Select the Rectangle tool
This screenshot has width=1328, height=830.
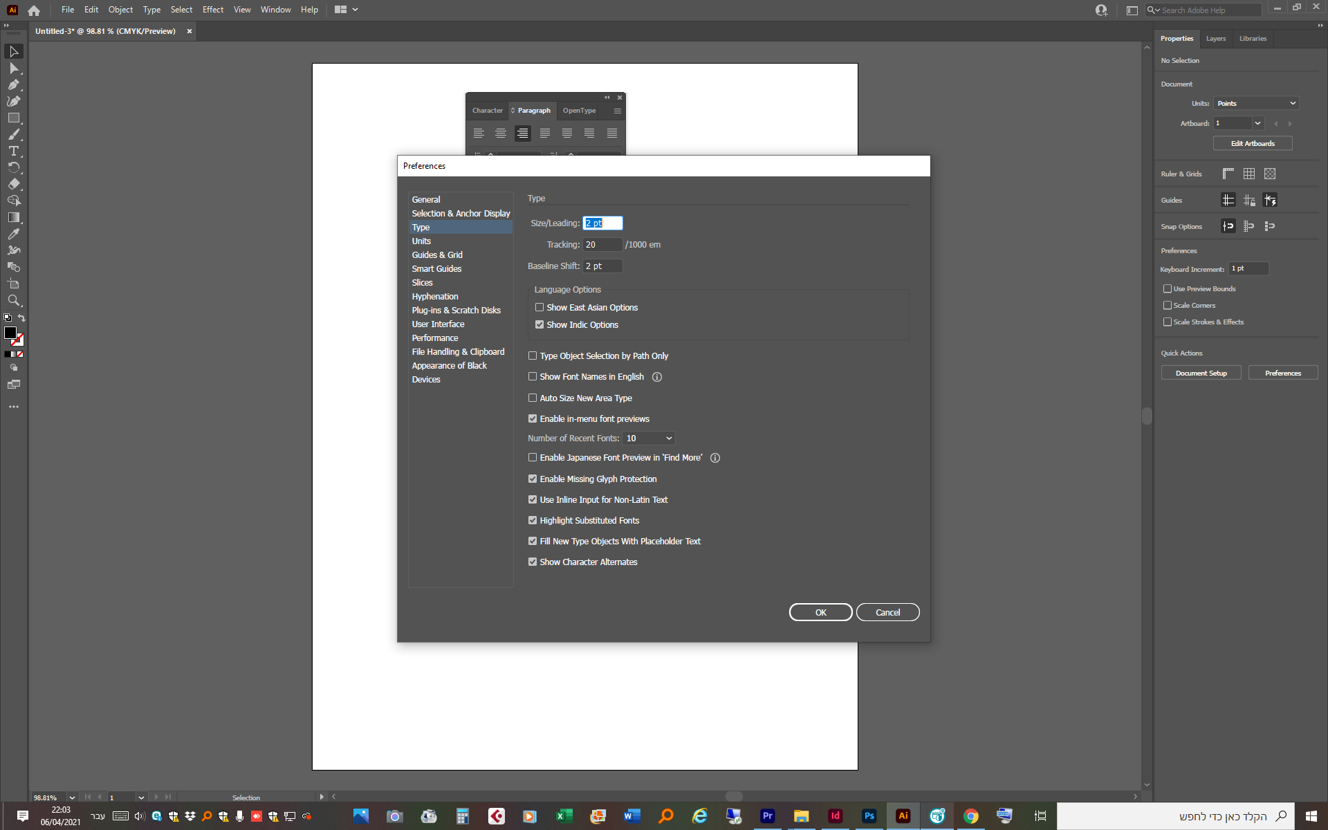(13, 118)
